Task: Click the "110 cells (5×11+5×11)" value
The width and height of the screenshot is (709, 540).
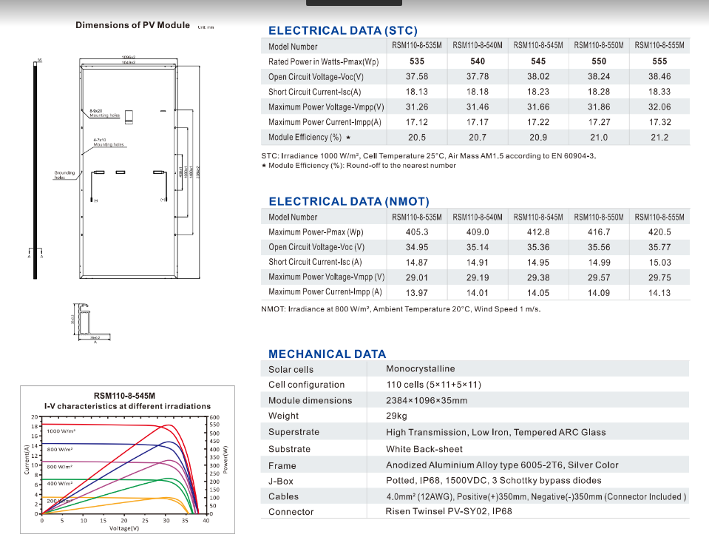Action: point(434,385)
